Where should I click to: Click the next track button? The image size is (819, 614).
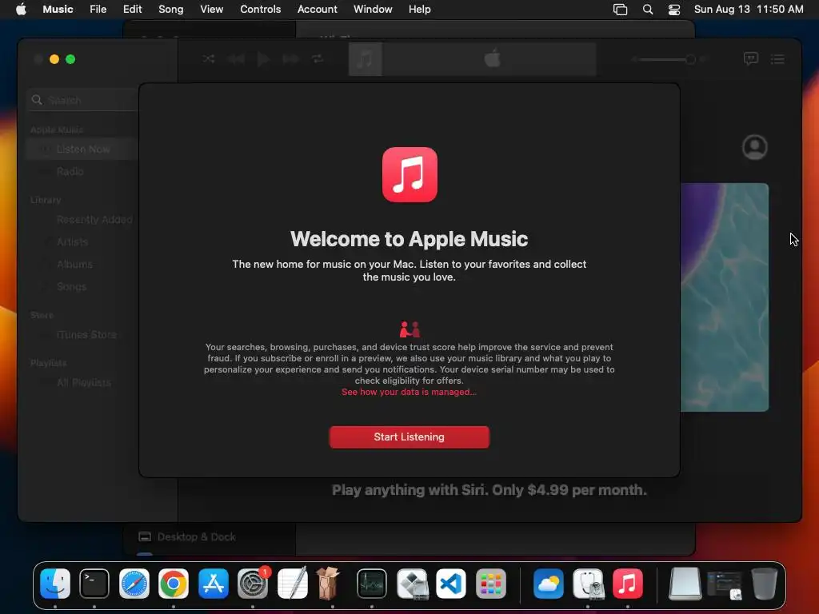click(290, 59)
